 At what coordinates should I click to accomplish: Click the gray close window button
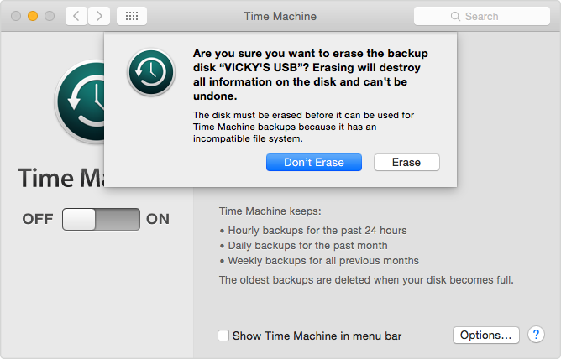pos(16,16)
